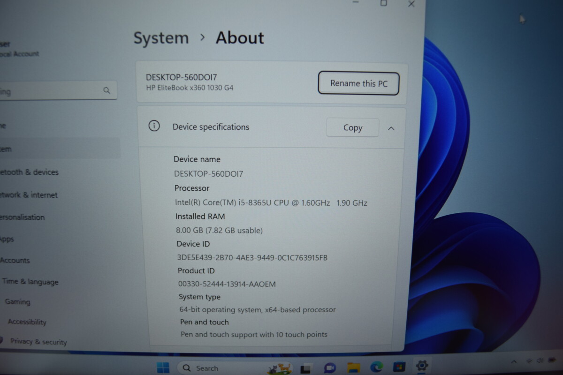The width and height of the screenshot is (563, 375).
Task: Click the Local Account user profile
Action: click(19, 49)
